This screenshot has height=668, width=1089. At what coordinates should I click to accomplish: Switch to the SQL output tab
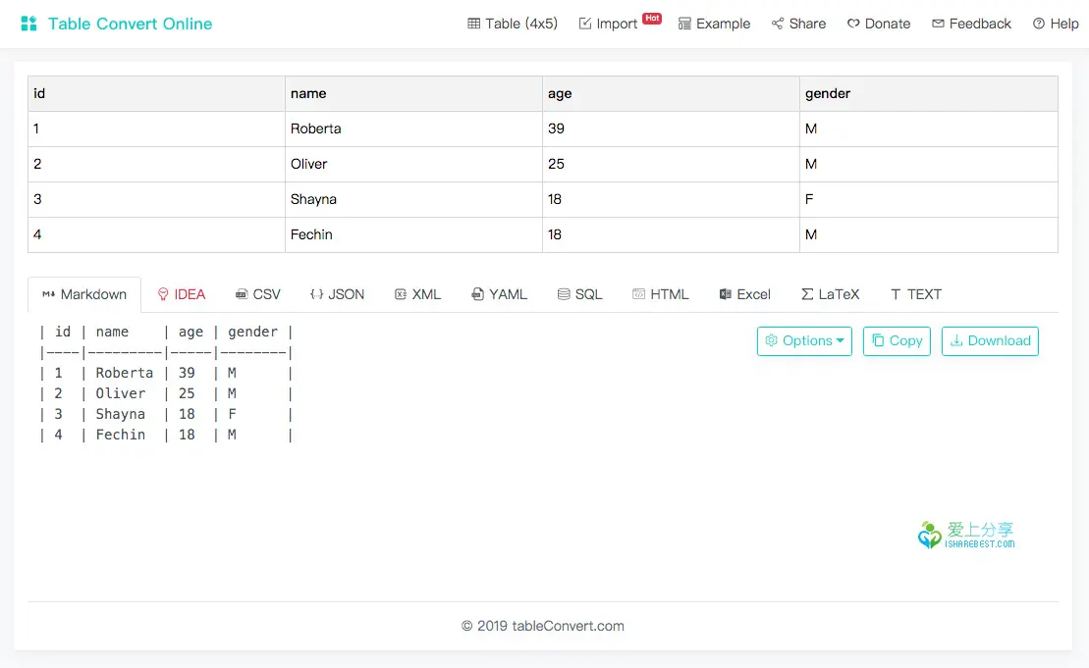(579, 293)
